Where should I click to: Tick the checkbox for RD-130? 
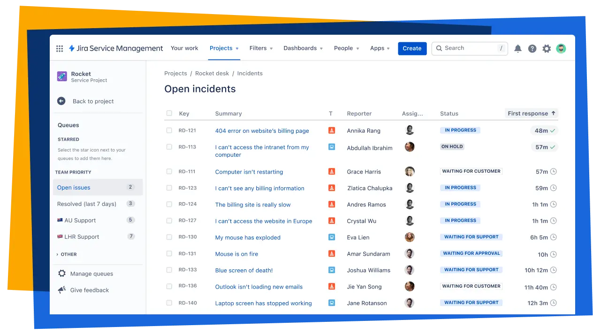pyautogui.click(x=169, y=237)
